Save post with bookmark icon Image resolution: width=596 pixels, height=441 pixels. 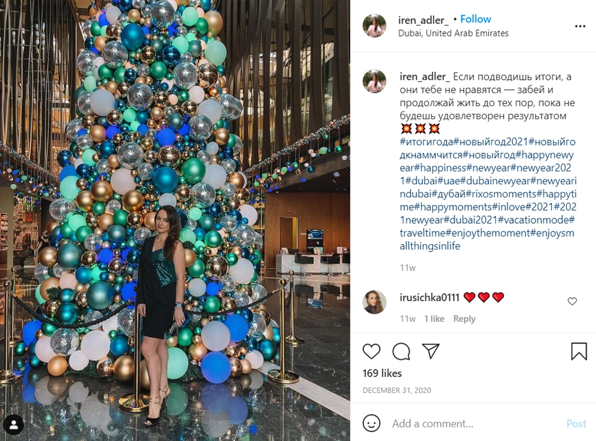pyautogui.click(x=579, y=351)
